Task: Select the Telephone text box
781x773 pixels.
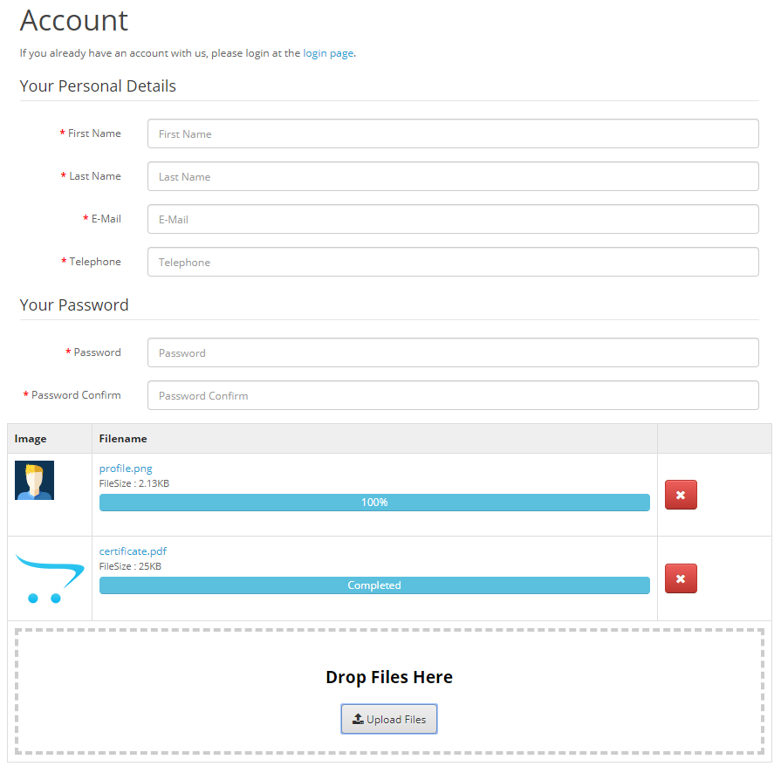Action: [453, 262]
